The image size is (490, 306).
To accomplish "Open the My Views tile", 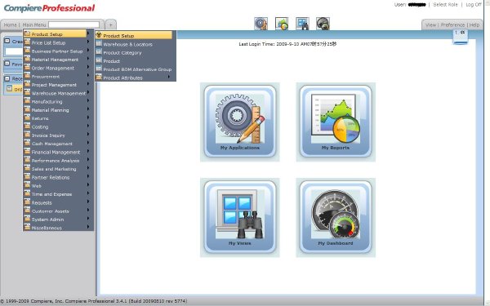I will [x=239, y=217].
